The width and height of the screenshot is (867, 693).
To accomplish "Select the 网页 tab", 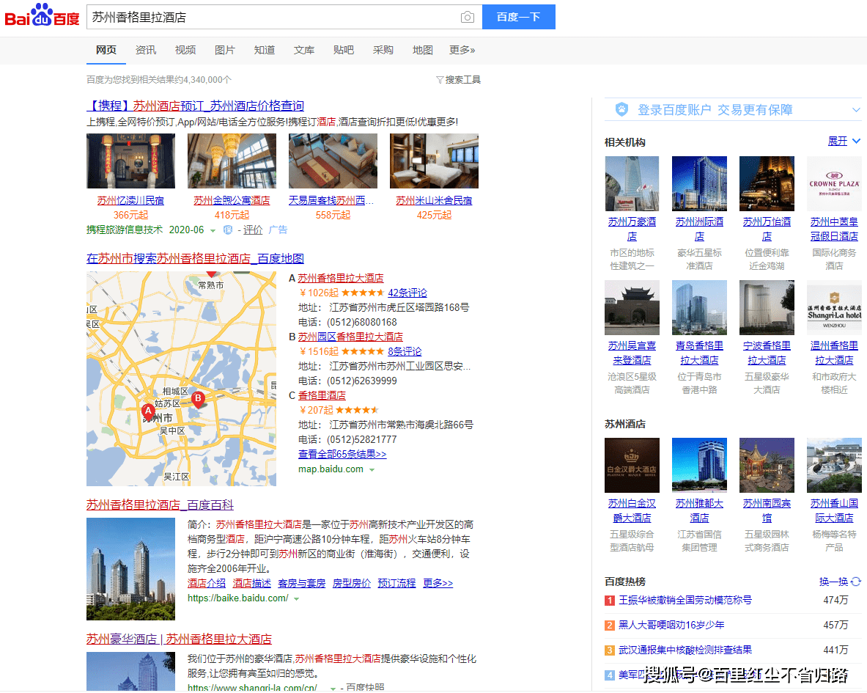I will click(x=106, y=50).
